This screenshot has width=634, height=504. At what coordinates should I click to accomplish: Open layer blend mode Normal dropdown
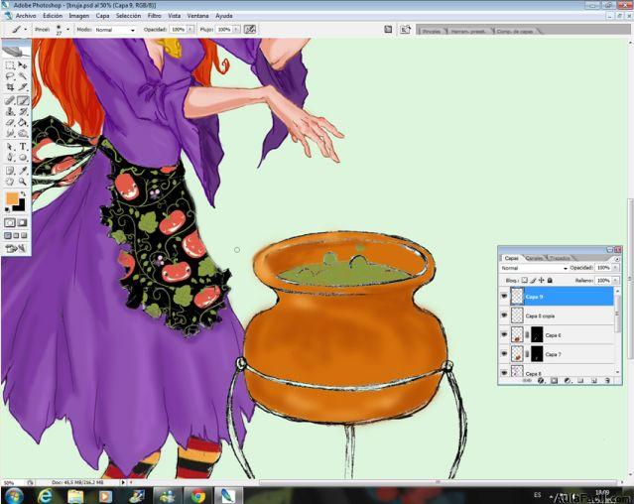click(x=534, y=268)
